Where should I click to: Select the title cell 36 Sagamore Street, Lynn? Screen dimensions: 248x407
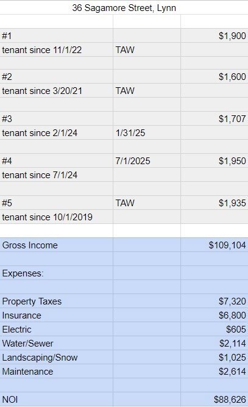(x=124, y=7)
